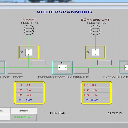Select KRAFT power P 0 kW row
Screen dimensions: 128x128
point(30,100)
